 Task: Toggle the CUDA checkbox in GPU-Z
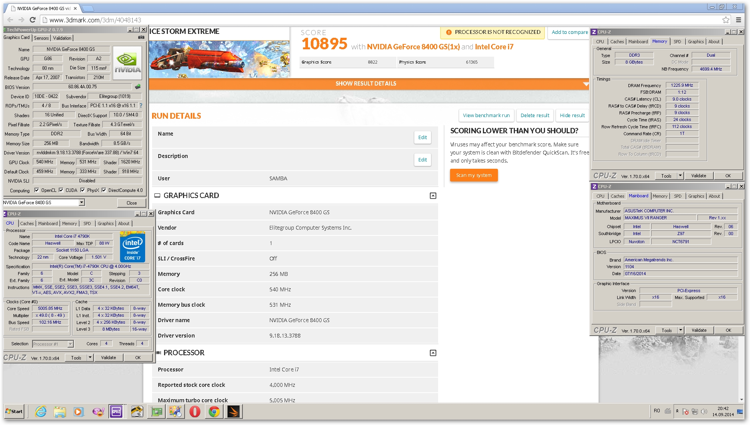[x=61, y=190]
